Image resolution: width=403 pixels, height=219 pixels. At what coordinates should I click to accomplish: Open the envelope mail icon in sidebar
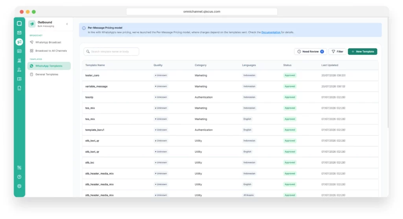(x=19, y=33)
